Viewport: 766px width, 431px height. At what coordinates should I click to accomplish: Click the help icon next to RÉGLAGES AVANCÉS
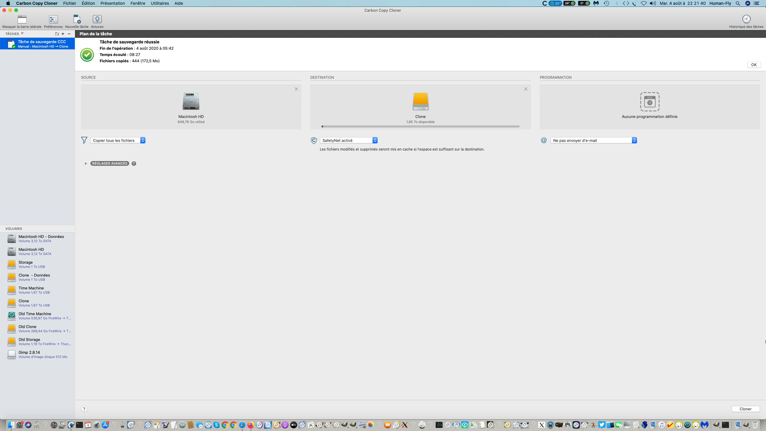click(x=134, y=163)
